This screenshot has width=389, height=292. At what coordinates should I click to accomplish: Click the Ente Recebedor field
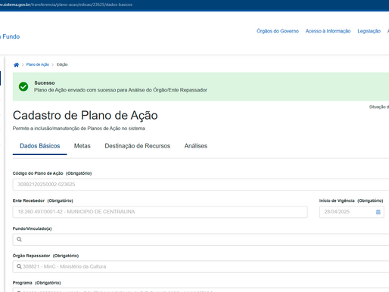[160, 212]
